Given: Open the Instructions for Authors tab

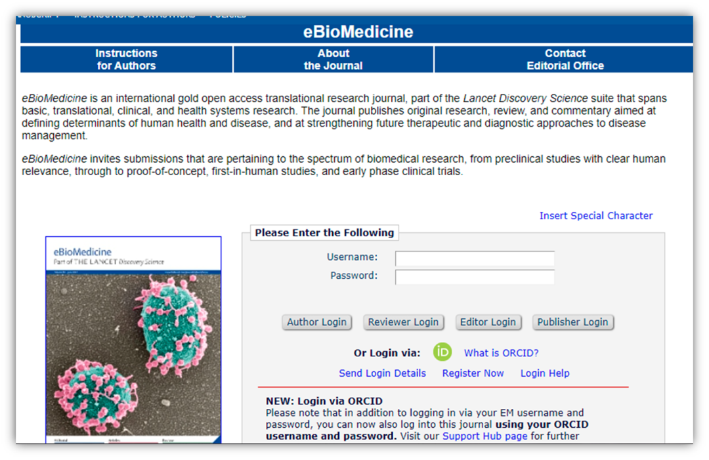Looking at the screenshot, I should (127, 59).
